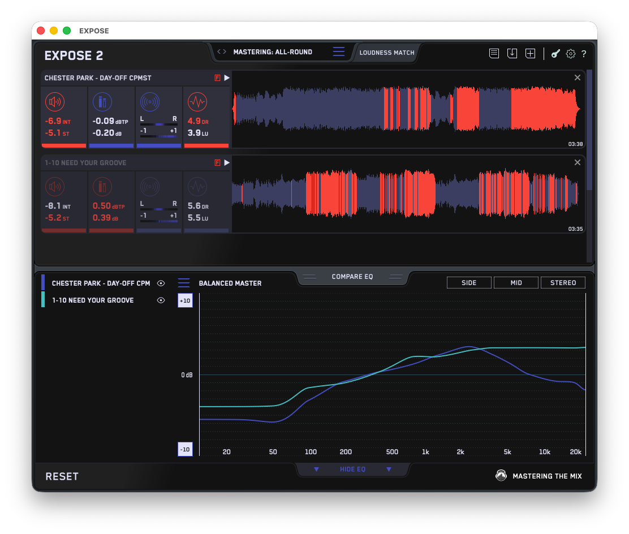Enable Loudness Match
The height and width of the screenshot is (534, 629).
point(387,53)
